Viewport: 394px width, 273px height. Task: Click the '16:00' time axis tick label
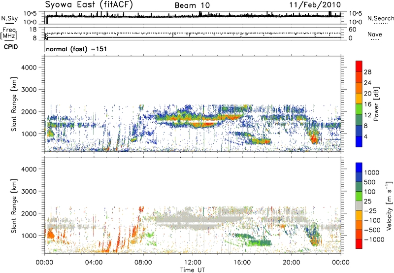tap(242, 263)
